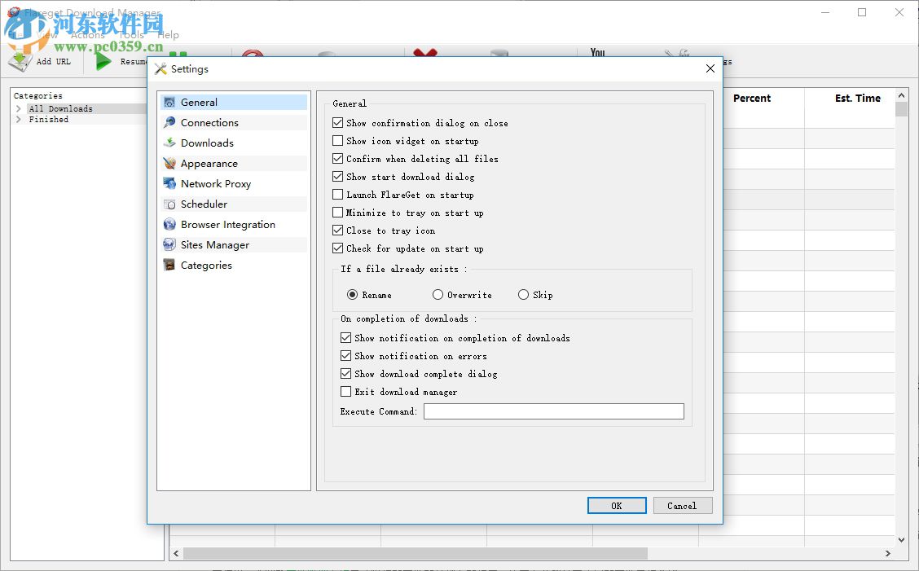This screenshot has width=919, height=571.
Task: Click the horizontal scrollbar in download list
Action: pyautogui.click(x=416, y=553)
